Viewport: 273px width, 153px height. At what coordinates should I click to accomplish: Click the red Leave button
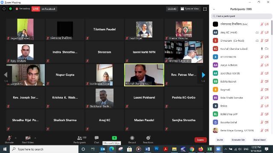tap(200, 140)
